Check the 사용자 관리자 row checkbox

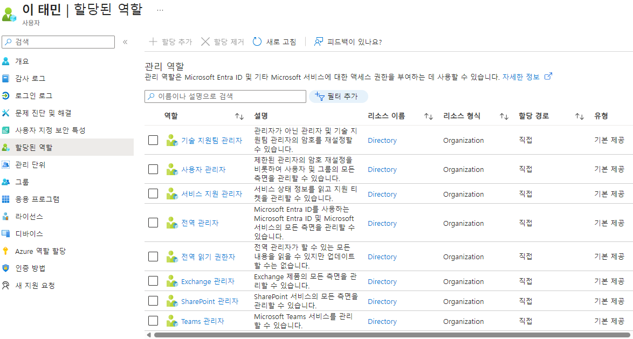(x=153, y=169)
